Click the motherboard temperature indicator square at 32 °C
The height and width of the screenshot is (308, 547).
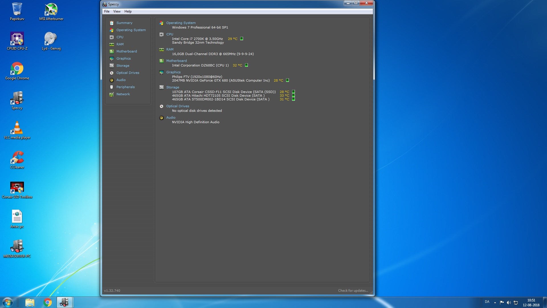click(246, 65)
